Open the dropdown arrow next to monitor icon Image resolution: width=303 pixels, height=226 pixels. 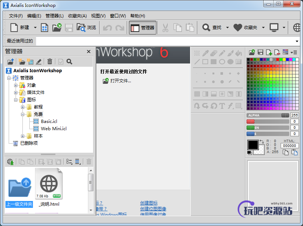pyautogui.click(x=284, y=28)
